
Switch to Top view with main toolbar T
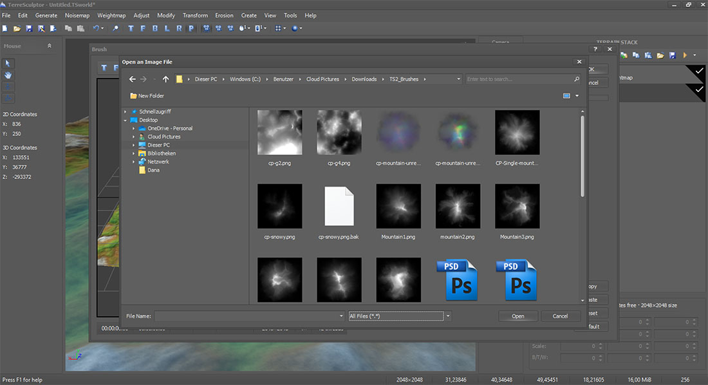pos(131,28)
